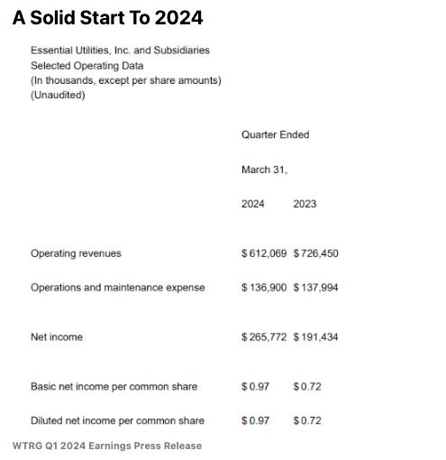Click the '(In thousands, except per share amounts)' note
The image size is (446, 460).
(126, 80)
